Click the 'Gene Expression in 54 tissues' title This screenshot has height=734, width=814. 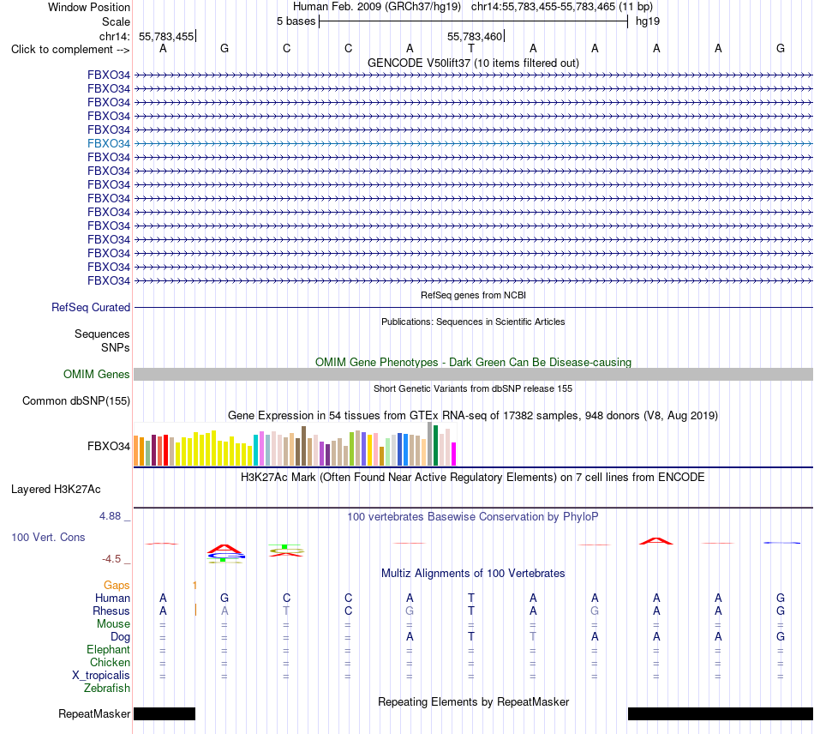(x=473, y=416)
